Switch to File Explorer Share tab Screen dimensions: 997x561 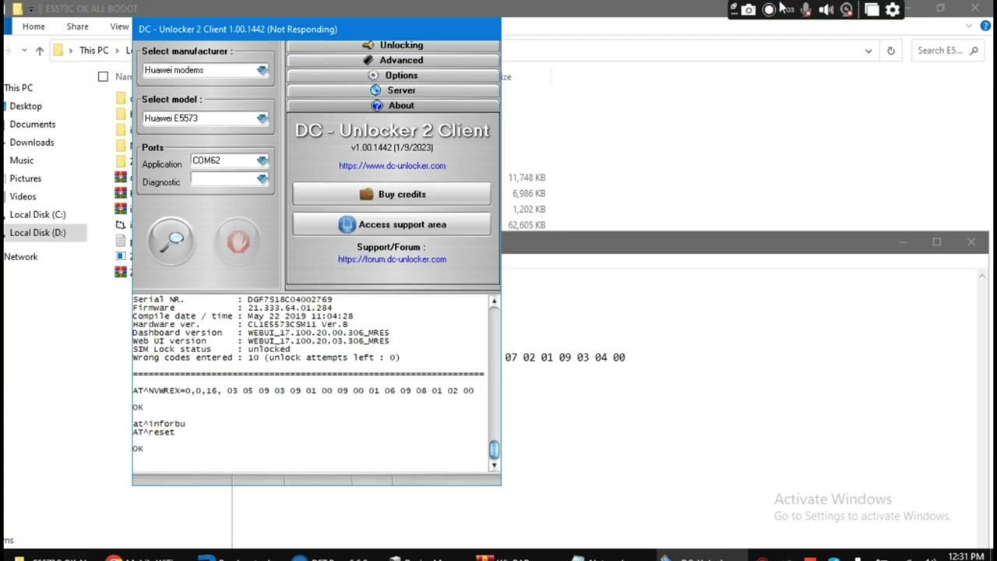tap(77, 26)
